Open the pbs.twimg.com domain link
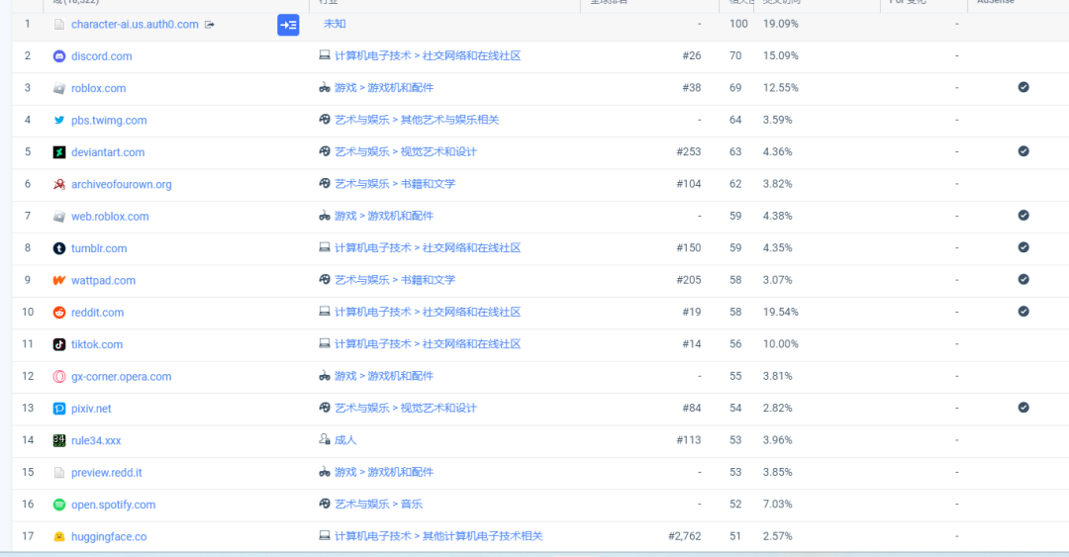The image size is (1069, 557). coord(109,121)
